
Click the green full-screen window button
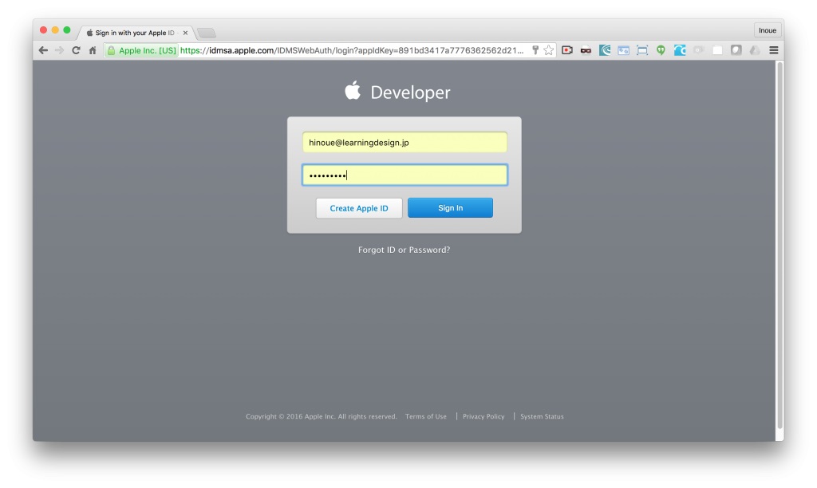[67, 30]
